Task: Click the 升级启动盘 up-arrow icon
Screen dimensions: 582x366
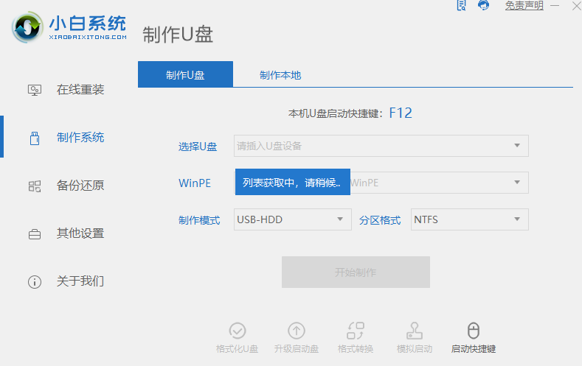Action: (297, 331)
